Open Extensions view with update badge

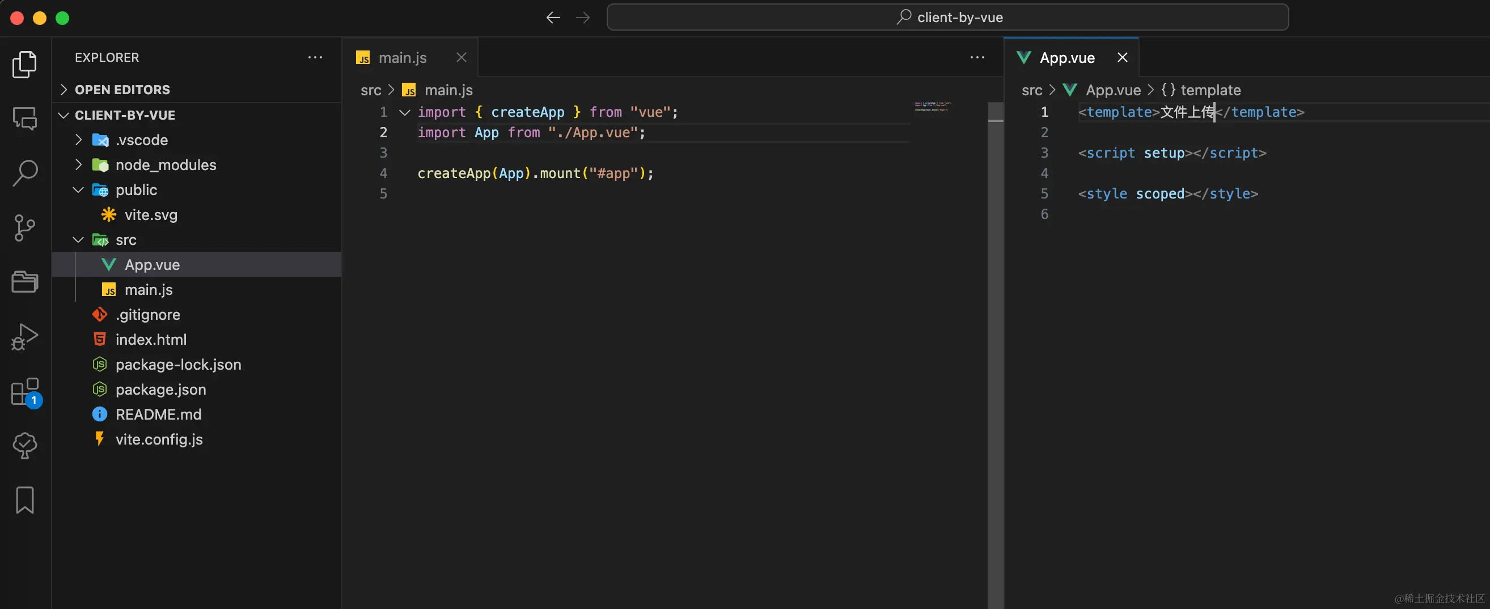25,392
